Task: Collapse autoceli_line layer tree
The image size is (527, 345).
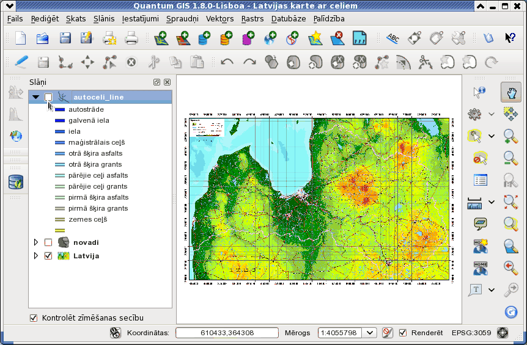Action: click(35, 97)
